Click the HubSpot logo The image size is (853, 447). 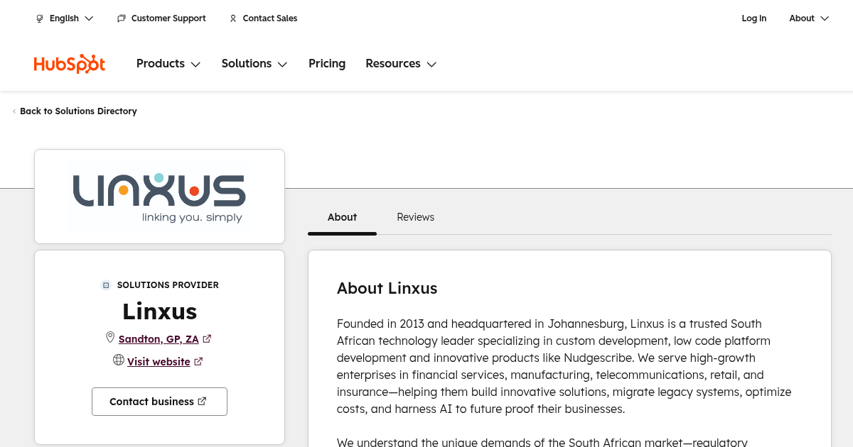pyautogui.click(x=70, y=64)
